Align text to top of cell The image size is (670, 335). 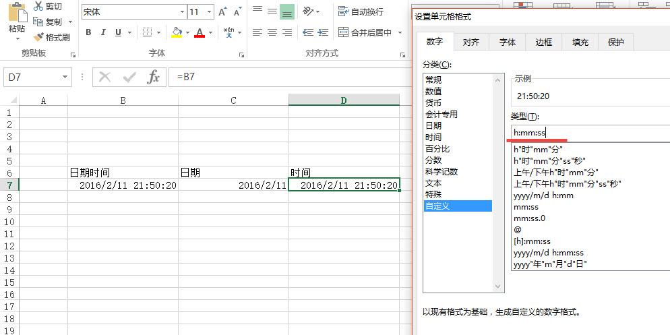pyautogui.click(x=257, y=11)
